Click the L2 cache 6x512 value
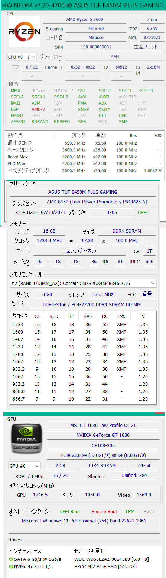This screenshot has width=166, height=578. pyautogui.click(x=121, y=67)
